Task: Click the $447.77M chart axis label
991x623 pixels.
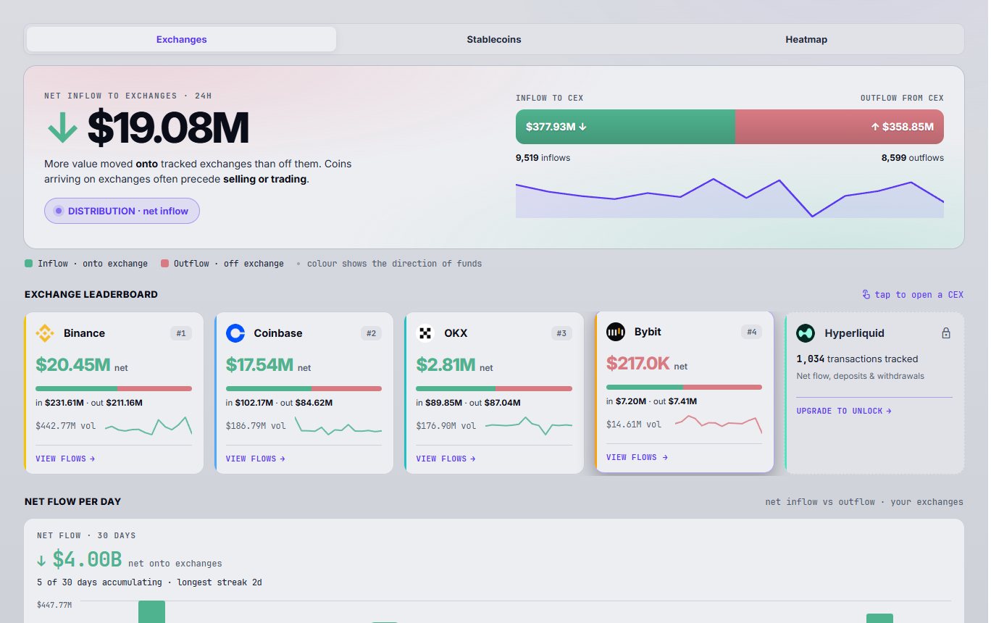Action: click(54, 605)
